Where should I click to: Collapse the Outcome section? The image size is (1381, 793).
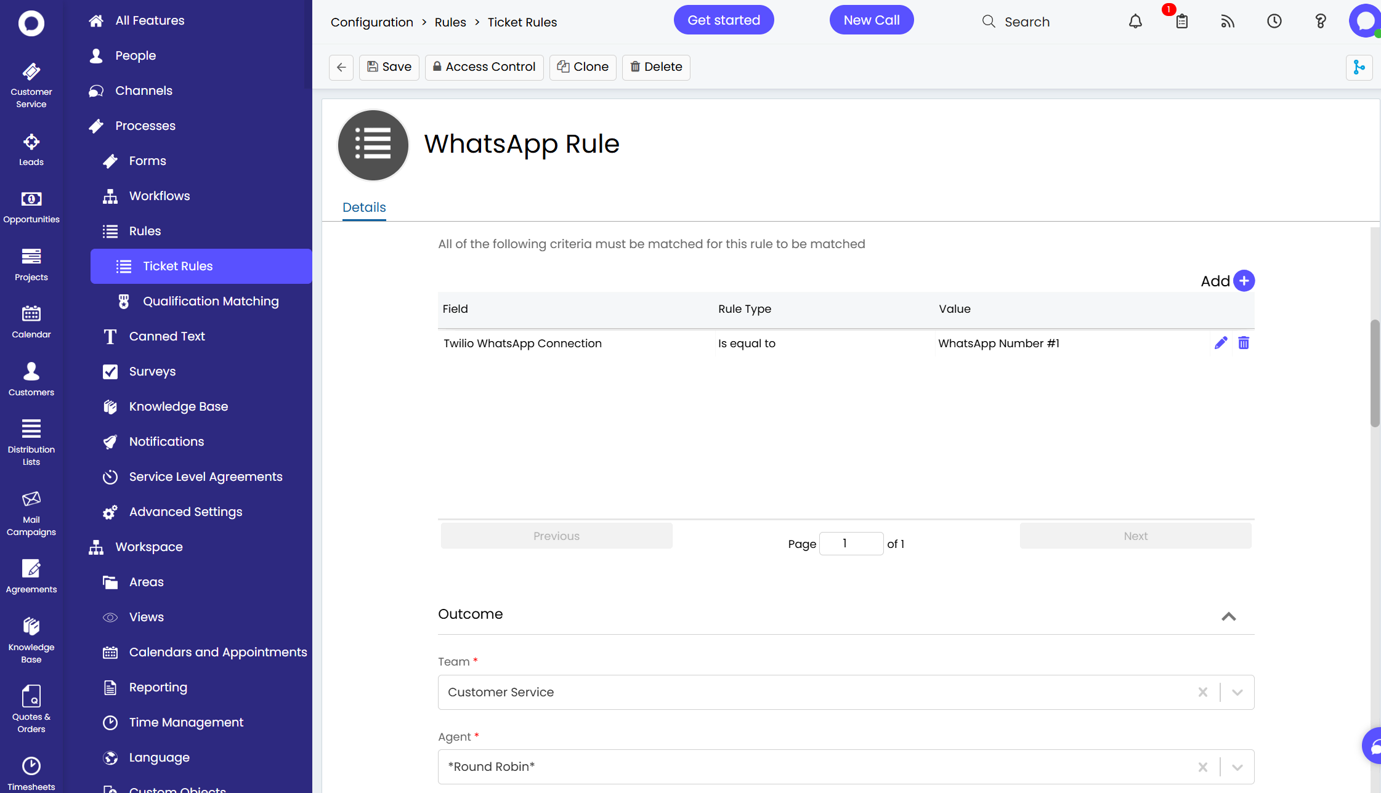tap(1228, 616)
